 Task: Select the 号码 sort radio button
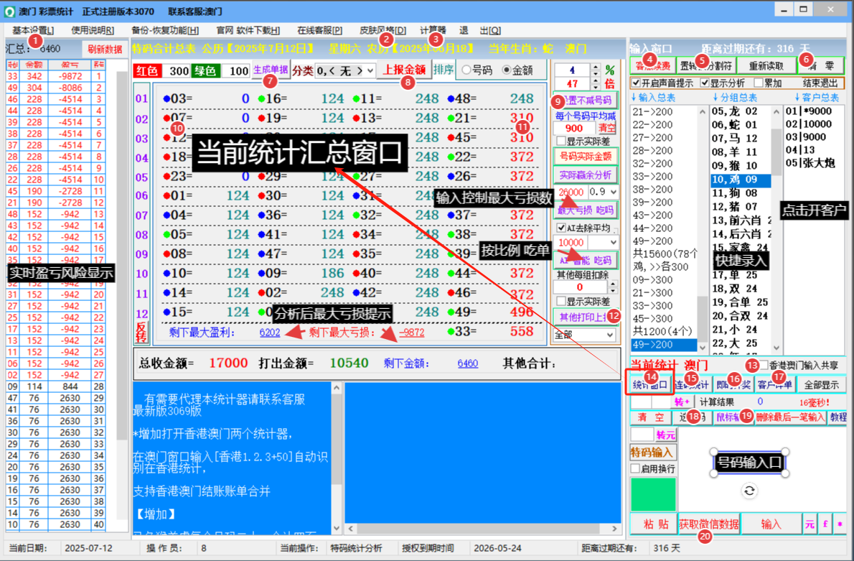coord(466,70)
